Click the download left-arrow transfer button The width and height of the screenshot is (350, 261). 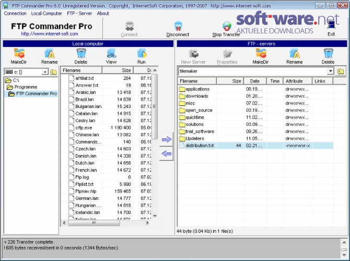[x=167, y=153]
